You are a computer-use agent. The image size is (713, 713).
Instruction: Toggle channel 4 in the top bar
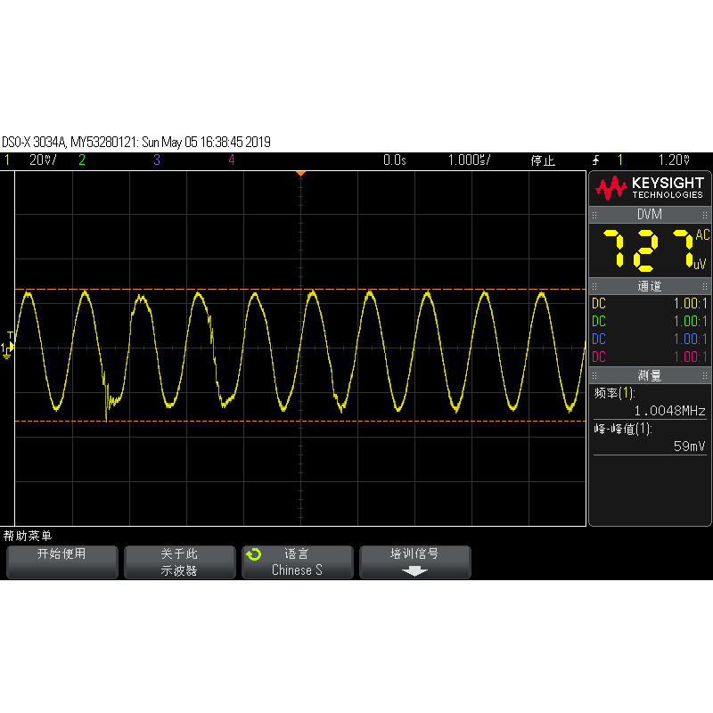[231, 160]
